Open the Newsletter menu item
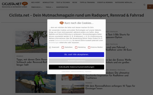 48,3
